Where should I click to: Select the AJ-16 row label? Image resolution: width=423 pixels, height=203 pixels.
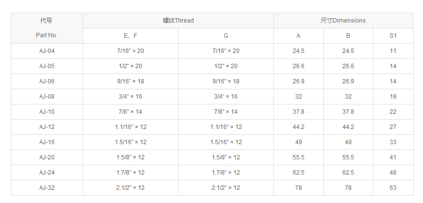[47, 142]
